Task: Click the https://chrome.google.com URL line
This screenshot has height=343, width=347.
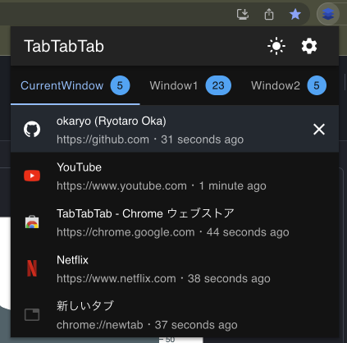Action: coord(173,232)
